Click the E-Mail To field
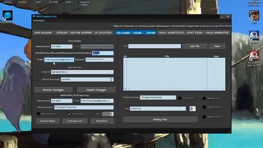 [x=82, y=72]
